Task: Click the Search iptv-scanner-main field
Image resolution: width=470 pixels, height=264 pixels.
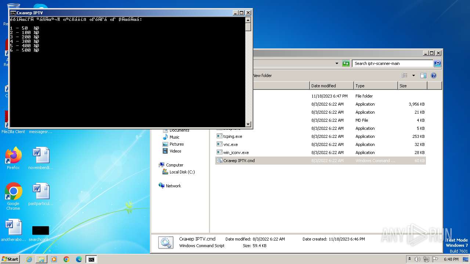Action: [393, 63]
